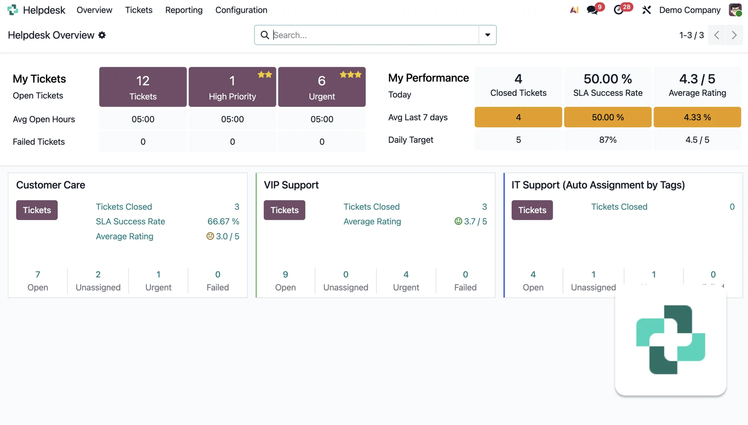Screen dimensions: 748x425
Task: Open the Reporting menu
Action: coord(184,10)
